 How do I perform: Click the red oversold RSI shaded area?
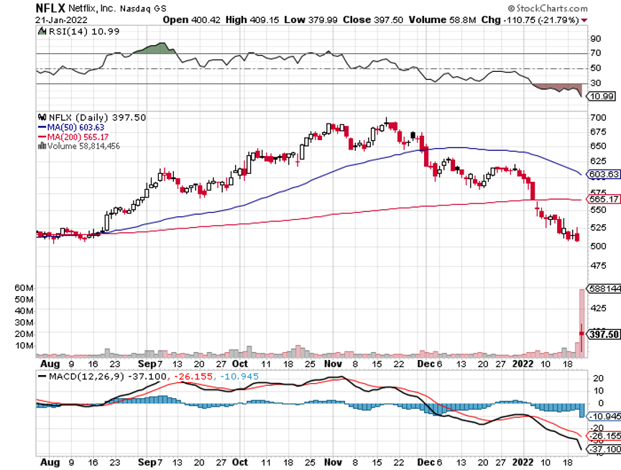[x=557, y=88]
